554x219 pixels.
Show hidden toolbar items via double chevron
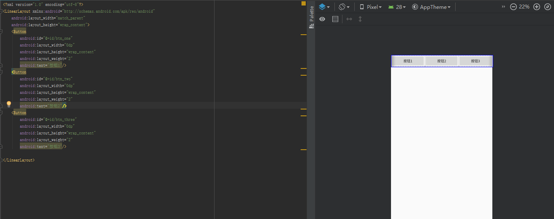point(503,7)
